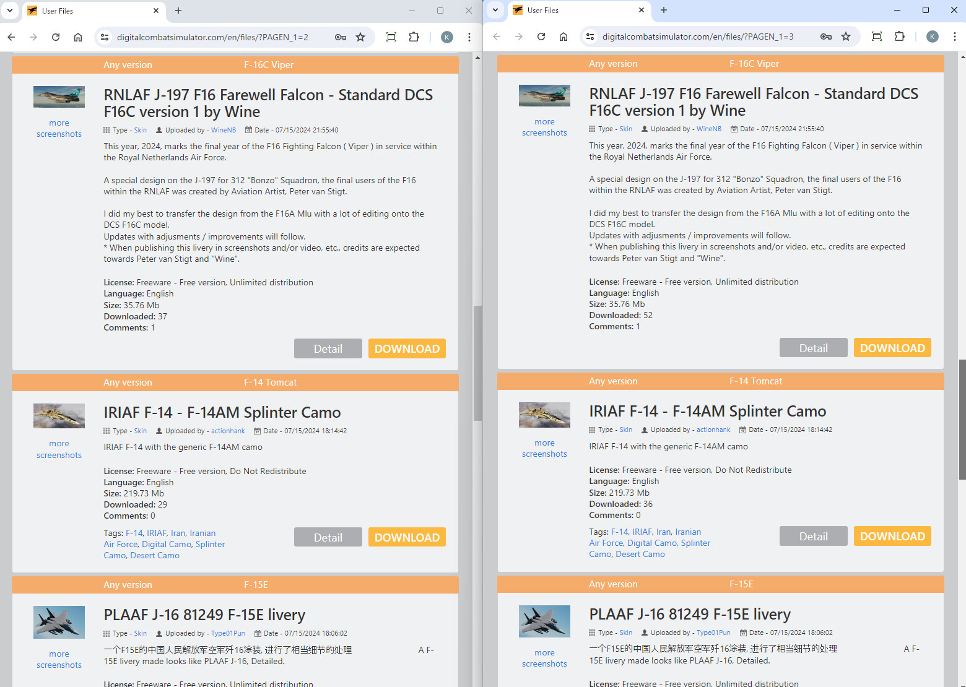Click forward arrow in left browser window
This screenshot has height=687, width=966.
tap(33, 37)
